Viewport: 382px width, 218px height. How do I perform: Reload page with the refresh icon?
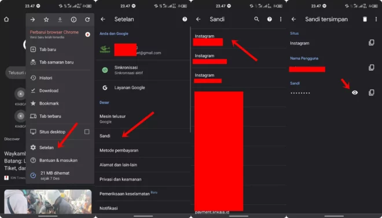(87, 20)
